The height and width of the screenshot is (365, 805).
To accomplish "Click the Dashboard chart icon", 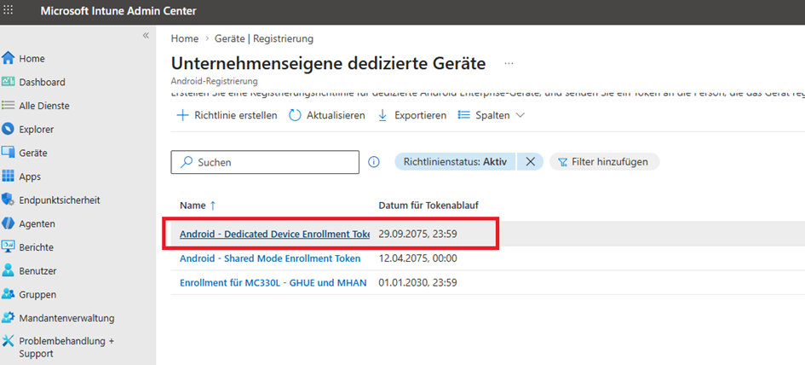I will [9, 82].
